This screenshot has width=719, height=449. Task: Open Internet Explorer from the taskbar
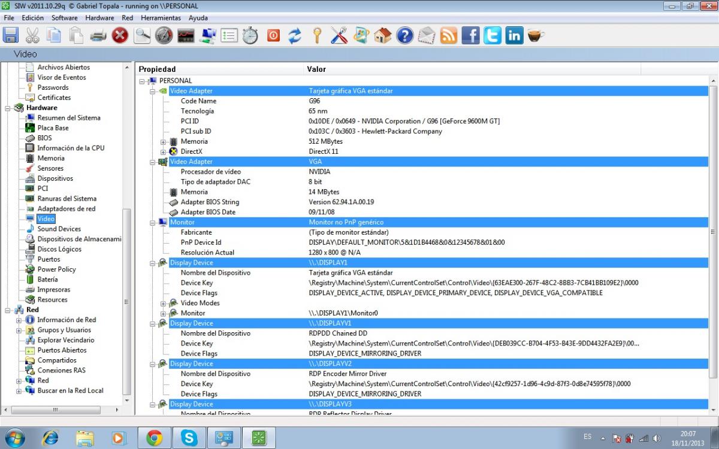(50, 438)
